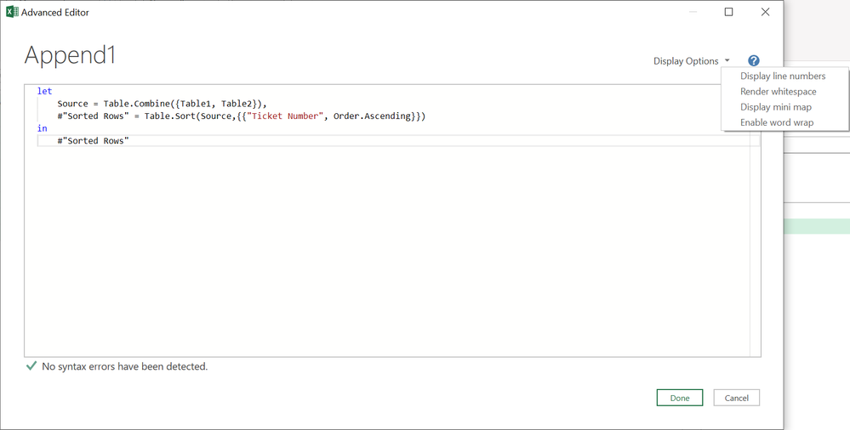Click the No syntax errors status message
Screen dimensions: 850x430
[x=125, y=366]
